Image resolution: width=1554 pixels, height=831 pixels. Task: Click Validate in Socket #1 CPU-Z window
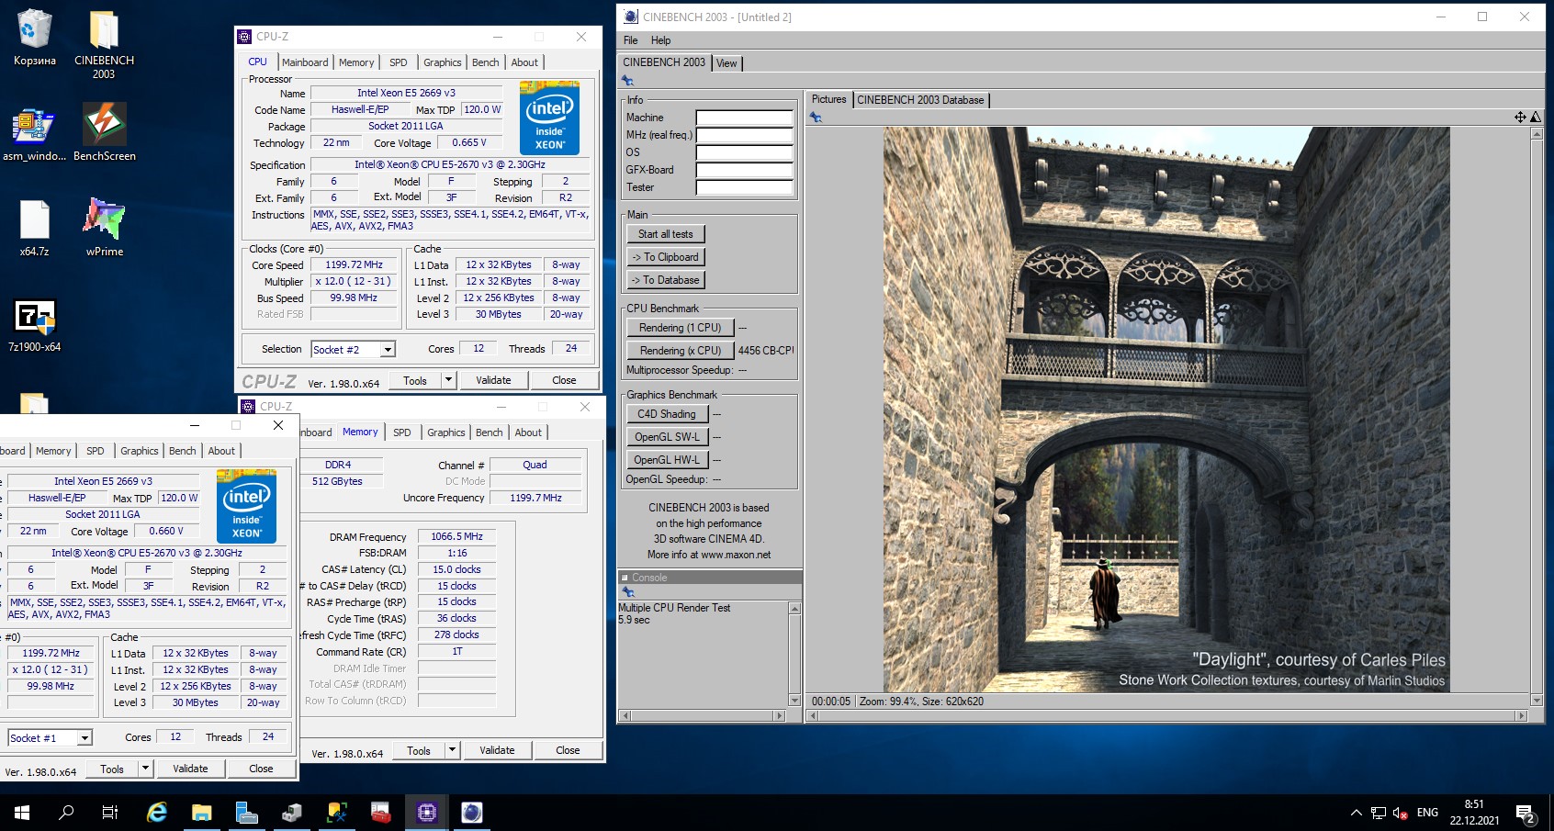[190, 769]
